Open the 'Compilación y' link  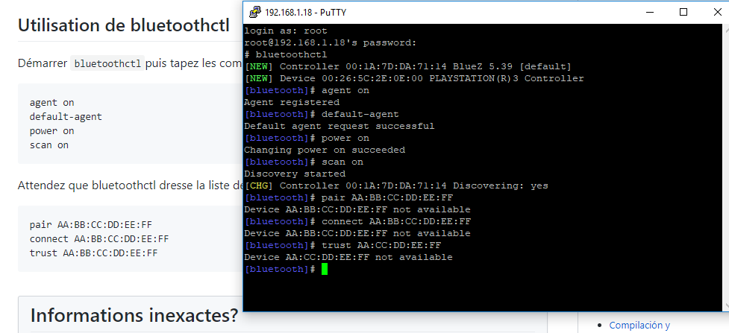pyautogui.click(x=639, y=325)
